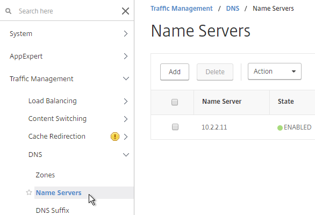
Task: Click the green ENABLED status dot
Action: (280, 128)
